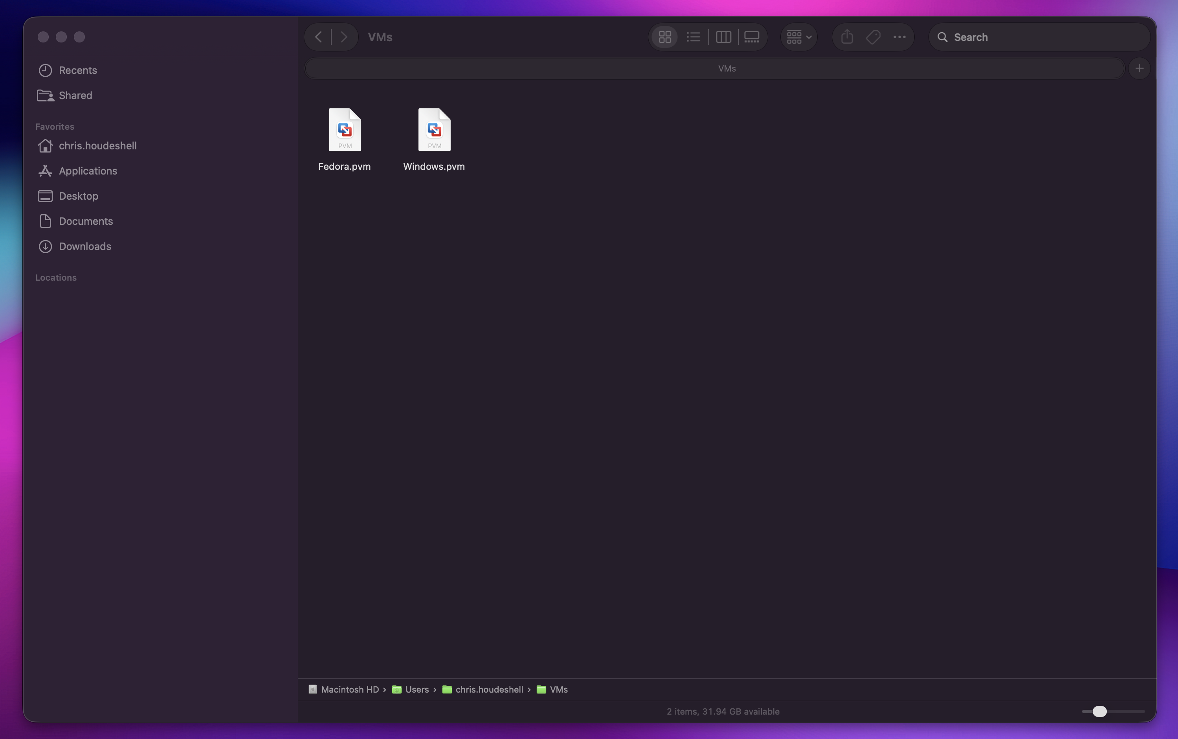Screen dimensions: 1178x739
Task: Select the Fedora.pvm file icon
Action: [x=345, y=129]
